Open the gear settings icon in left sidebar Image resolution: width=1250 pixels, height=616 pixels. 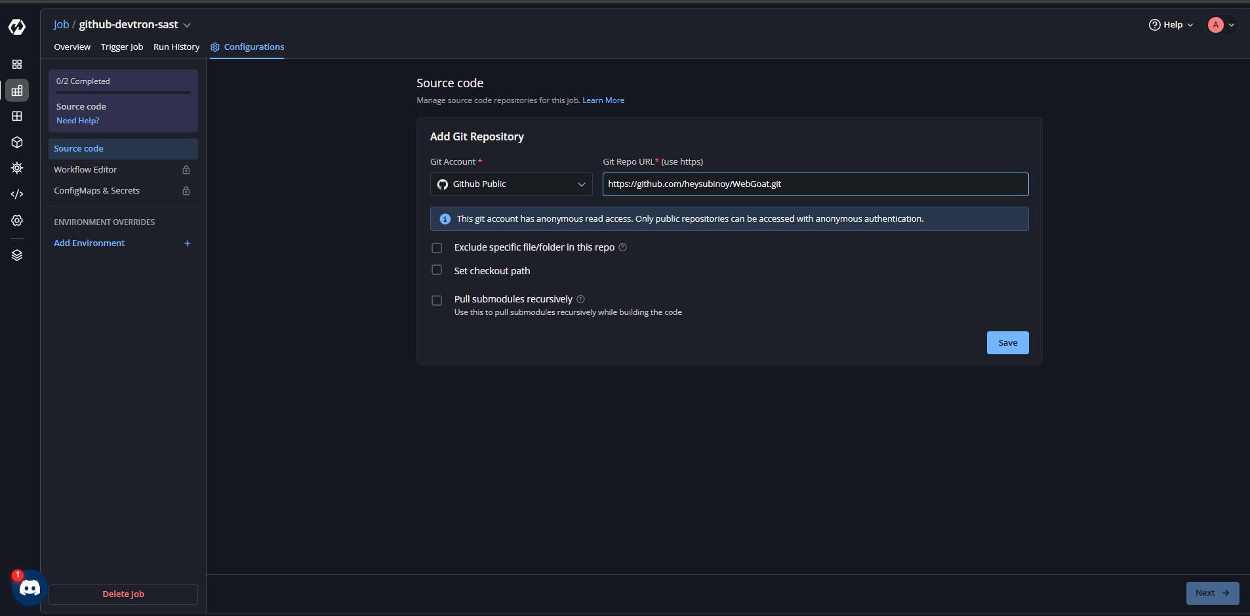17,220
